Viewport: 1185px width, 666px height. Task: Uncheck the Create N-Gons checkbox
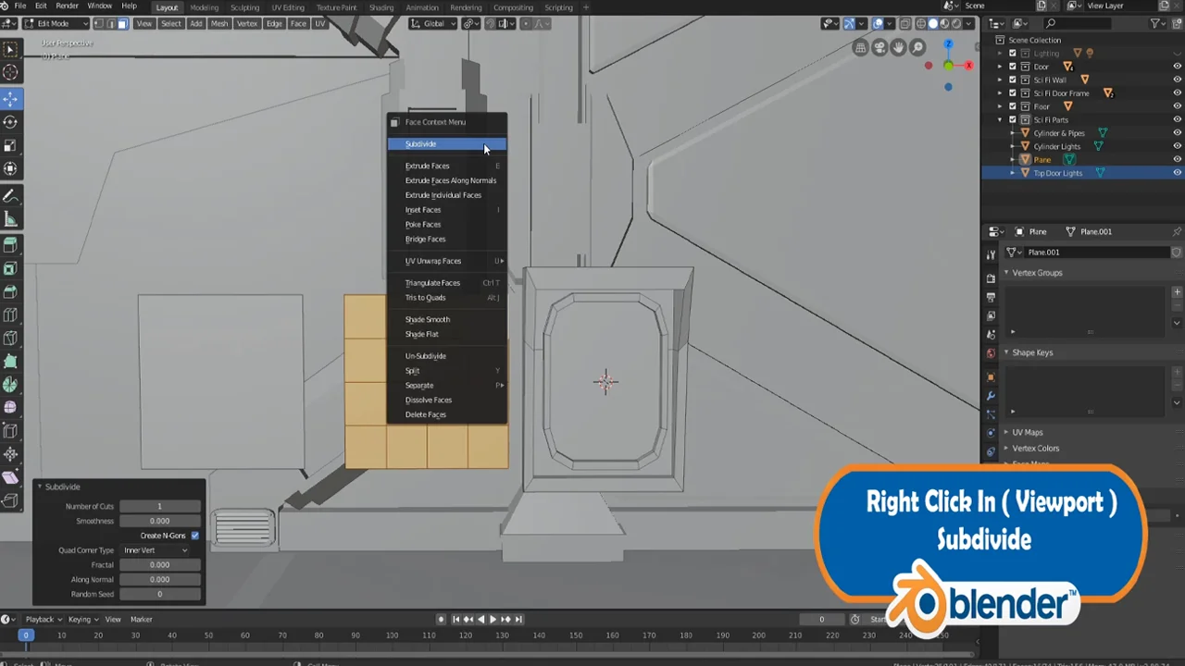194,536
